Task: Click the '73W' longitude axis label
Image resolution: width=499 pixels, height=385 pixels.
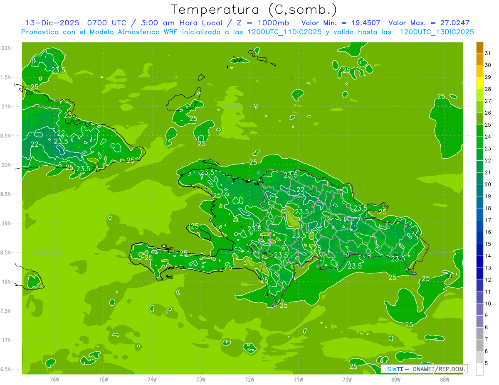Action: point(201,380)
